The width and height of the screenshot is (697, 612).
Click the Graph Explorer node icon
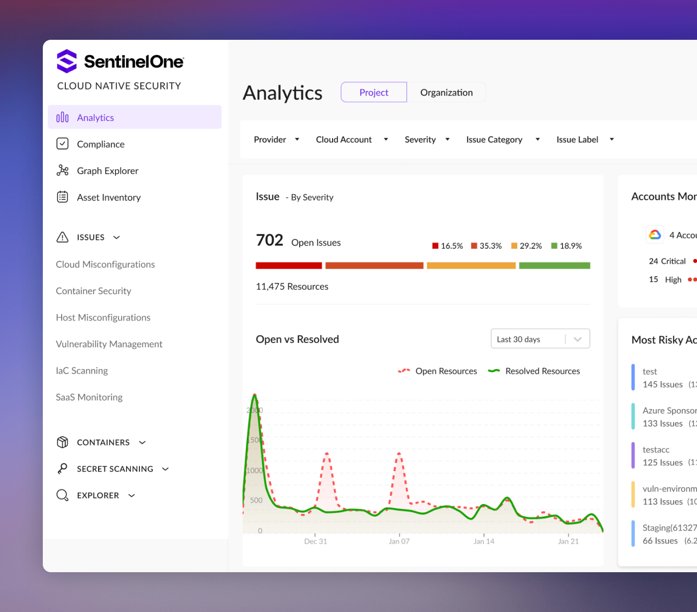click(62, 171)
